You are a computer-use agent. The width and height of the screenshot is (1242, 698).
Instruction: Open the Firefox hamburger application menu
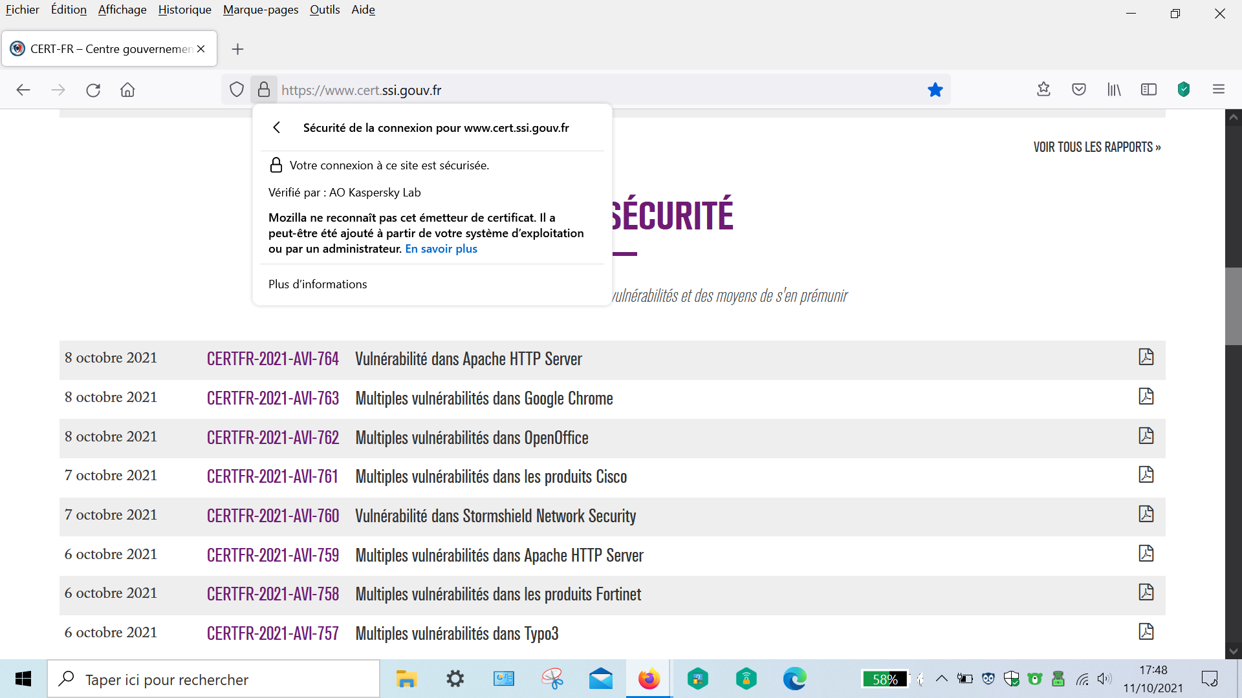click(x=1218, y=90)
